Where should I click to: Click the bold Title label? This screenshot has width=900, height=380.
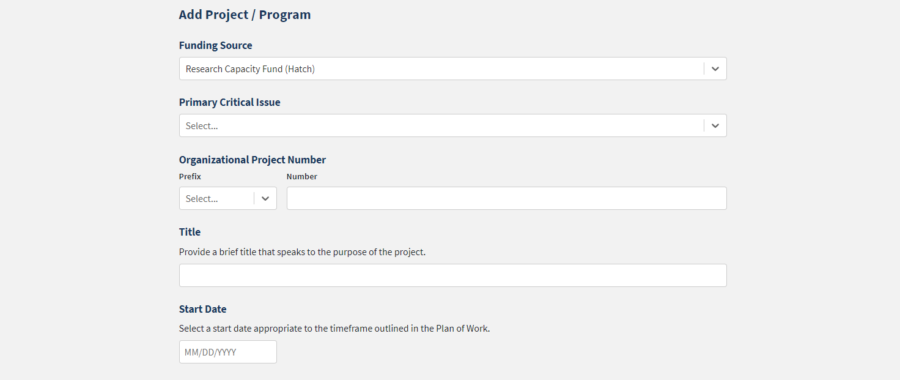pyautogui.click(x=190, y=232)
